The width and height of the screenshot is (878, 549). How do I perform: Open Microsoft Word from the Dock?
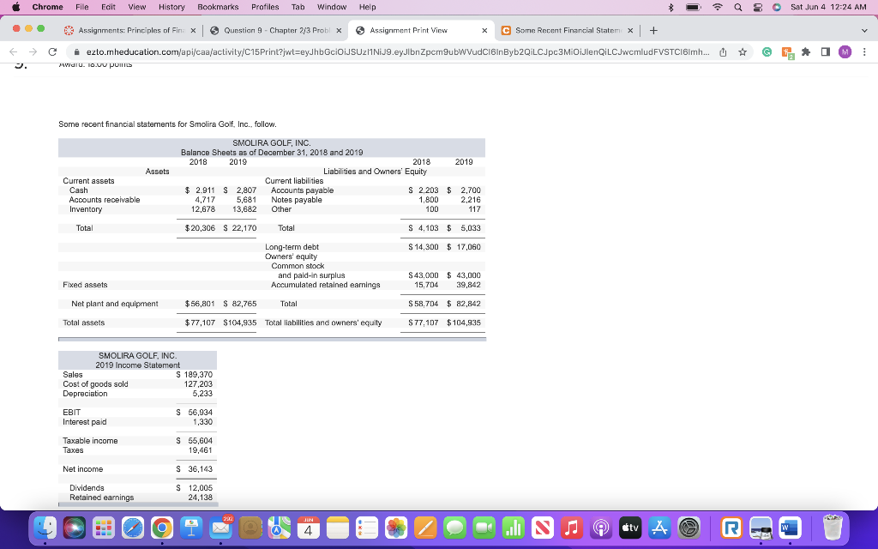pyautogui.click(x=790, y=528)
